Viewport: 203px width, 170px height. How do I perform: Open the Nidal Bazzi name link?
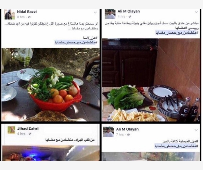click(x=27, y=12)
